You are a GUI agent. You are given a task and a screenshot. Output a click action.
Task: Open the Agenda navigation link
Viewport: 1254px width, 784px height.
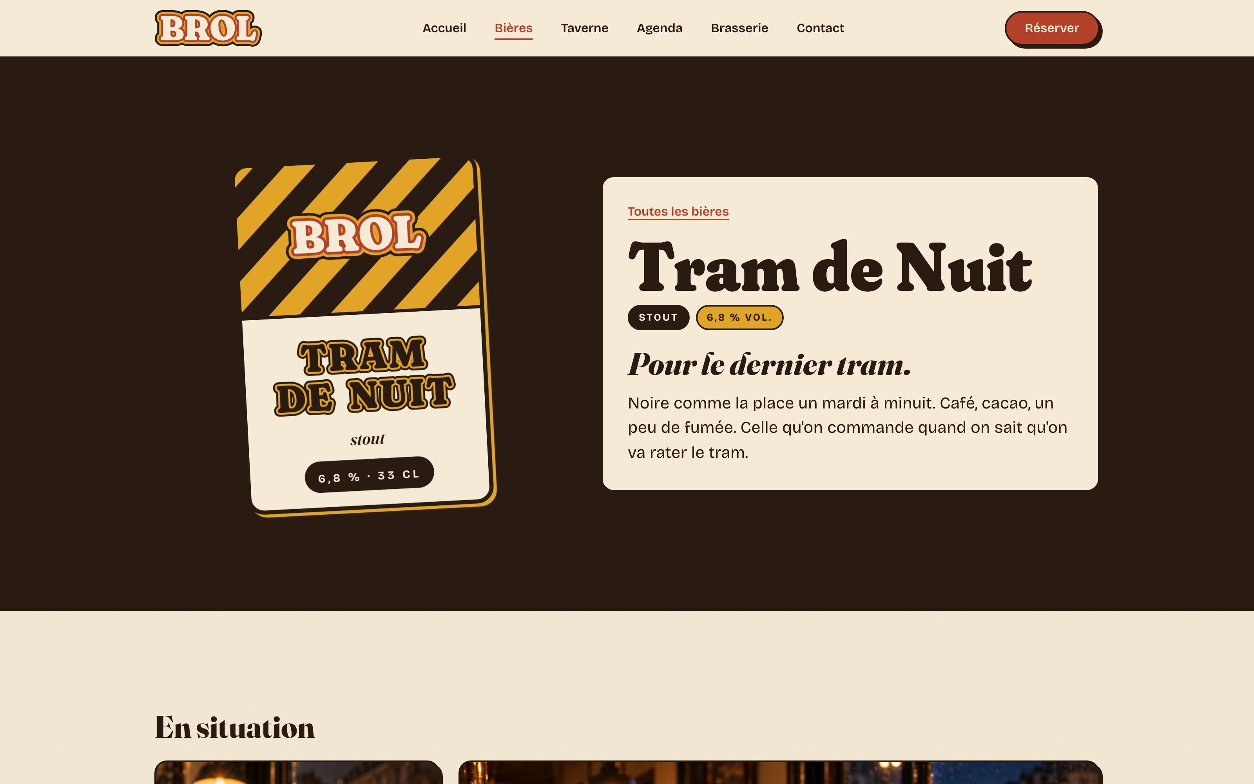[659, 28]
